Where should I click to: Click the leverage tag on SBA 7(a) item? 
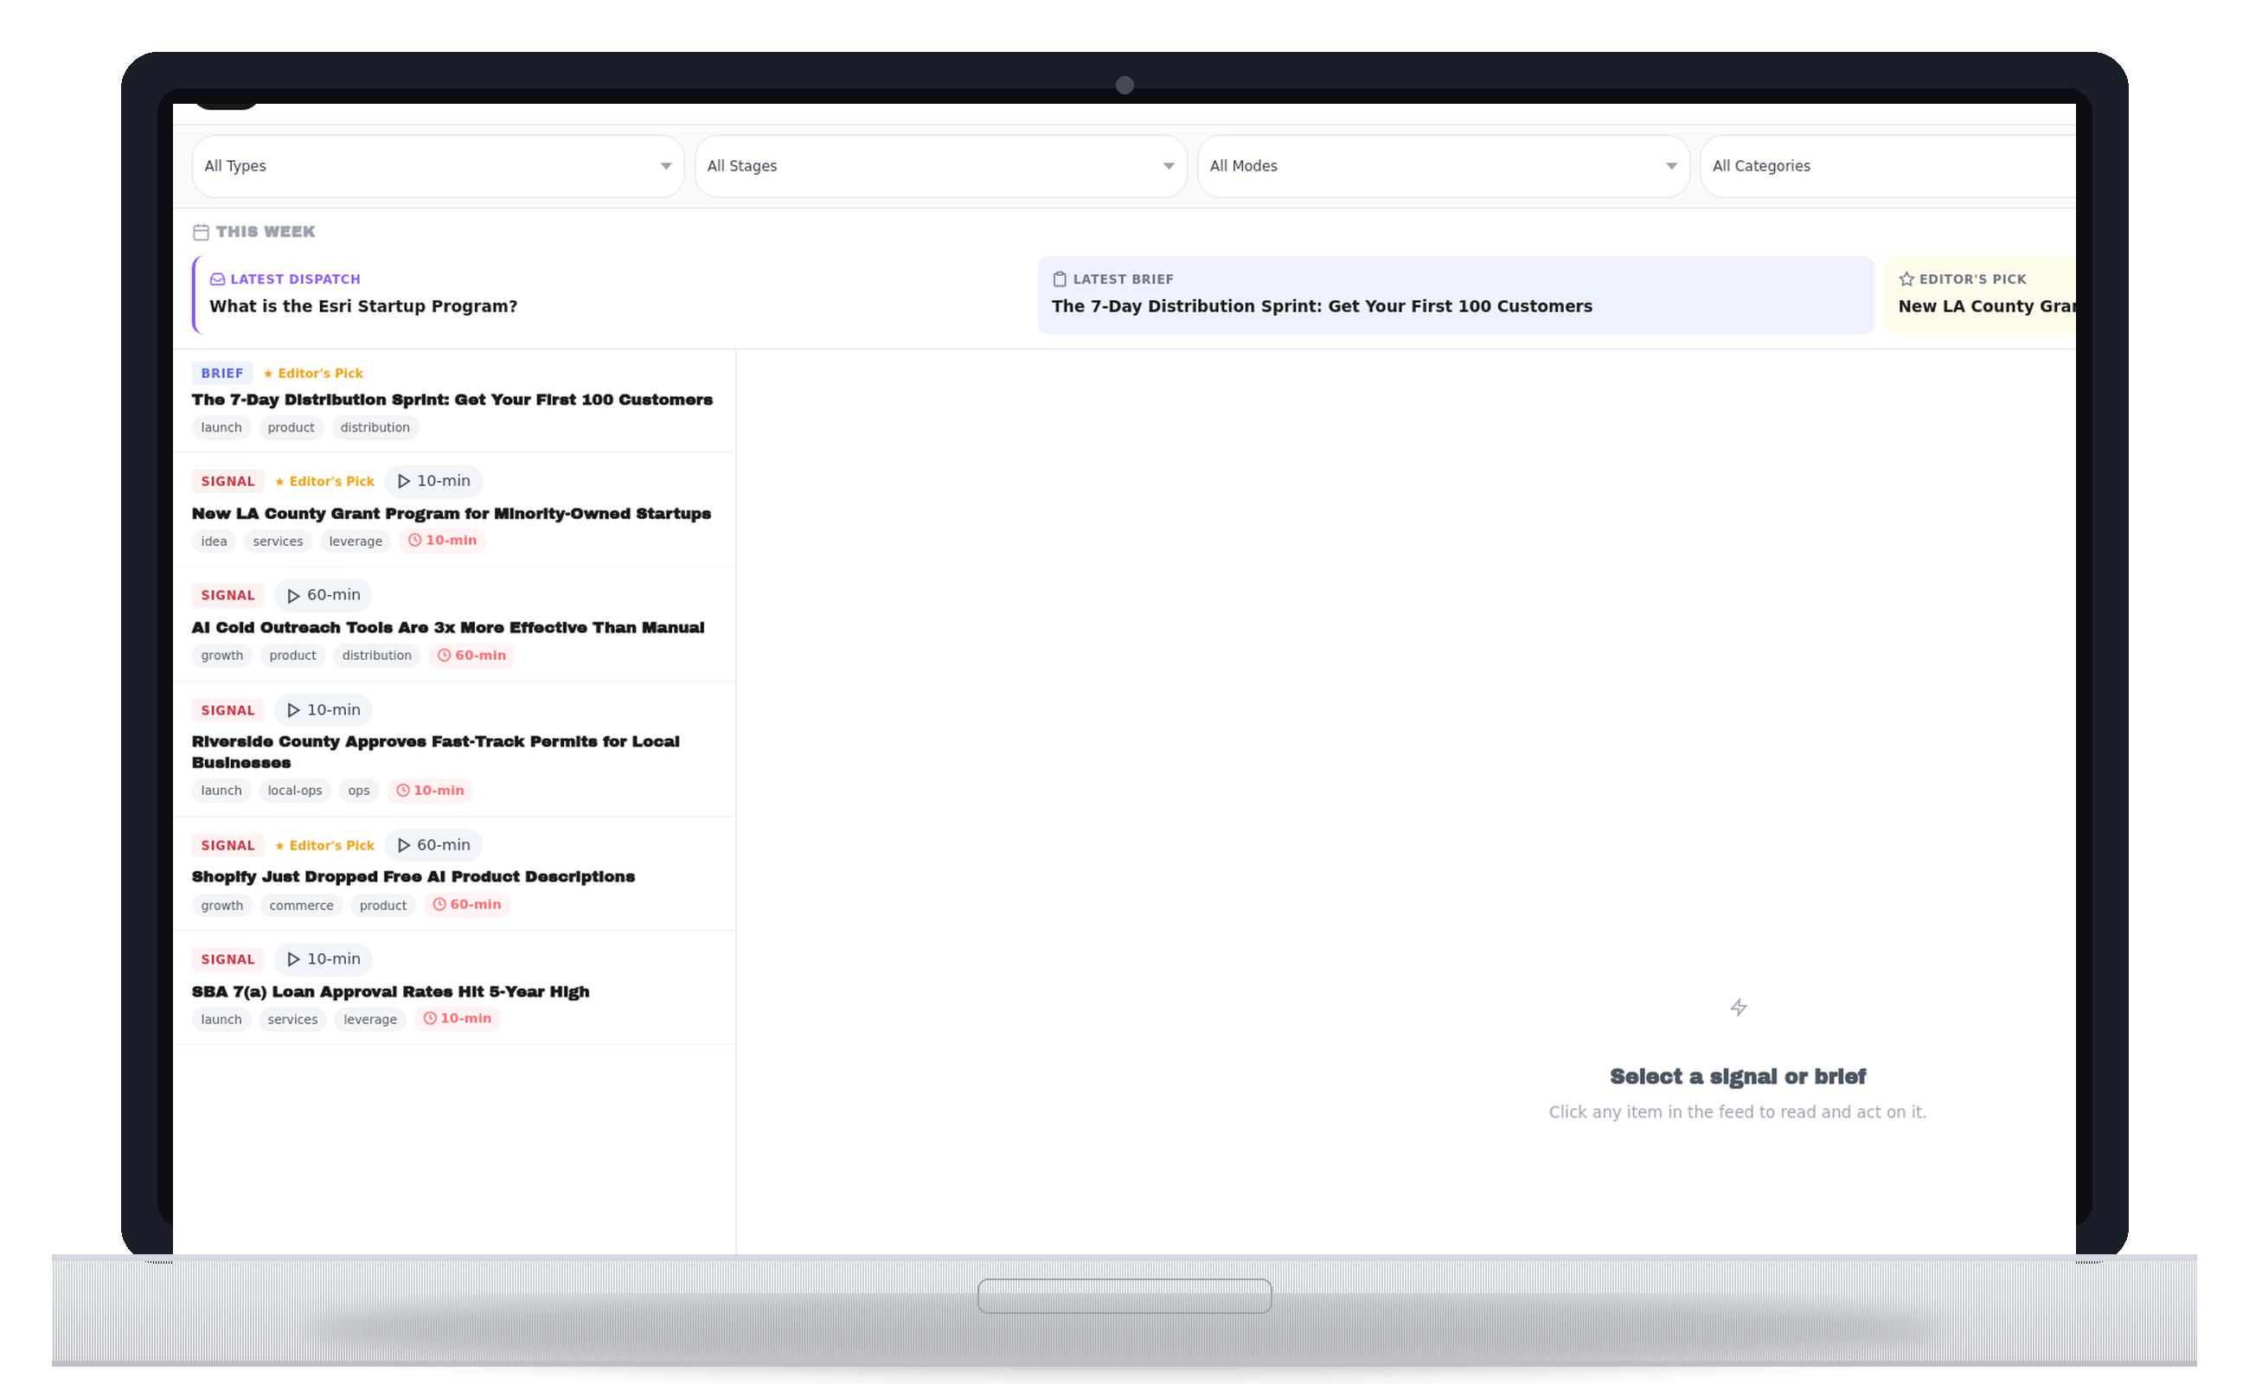pyautogui.click(x=370, y=1019)
